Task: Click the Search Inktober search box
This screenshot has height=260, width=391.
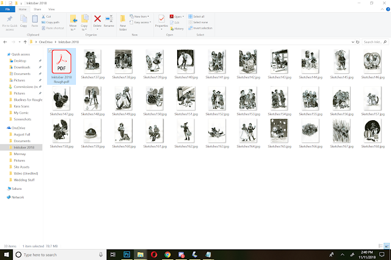Action: [x=375, y=42]
